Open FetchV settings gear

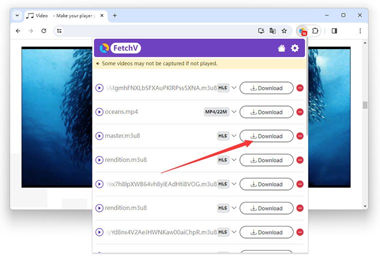[295, 48]
